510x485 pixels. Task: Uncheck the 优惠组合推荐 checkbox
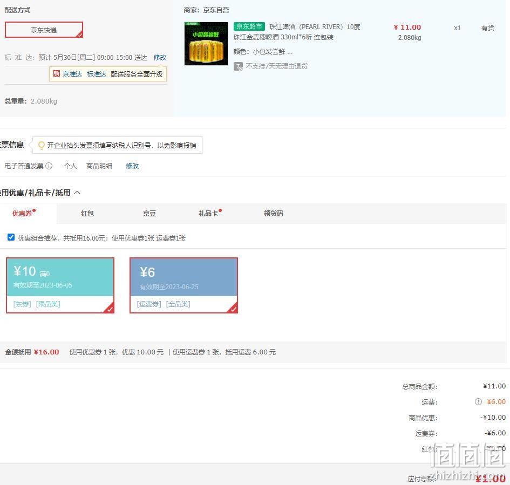(11, 237)
